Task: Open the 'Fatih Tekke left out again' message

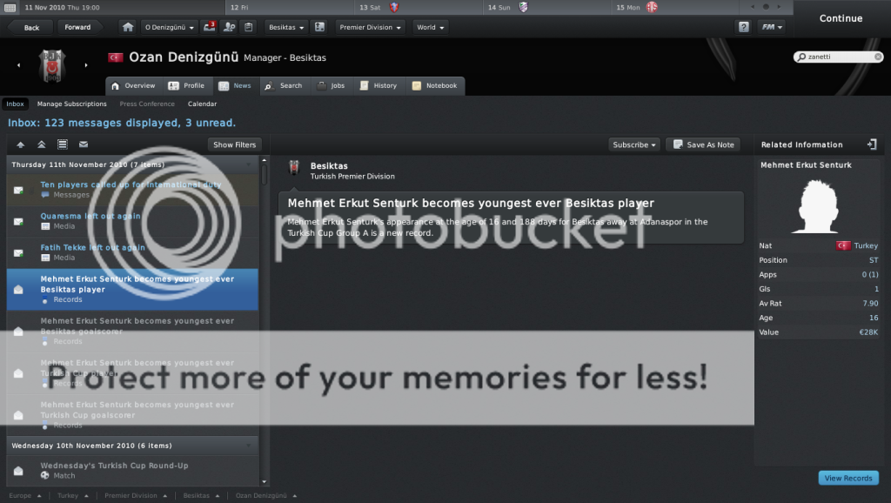Action: click(x=132, y=252)
